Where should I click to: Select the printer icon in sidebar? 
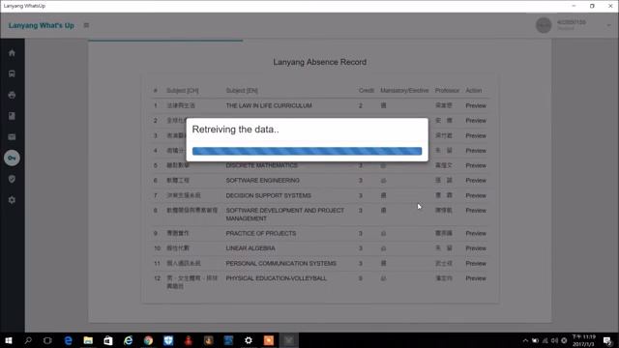tap(12, 95)
